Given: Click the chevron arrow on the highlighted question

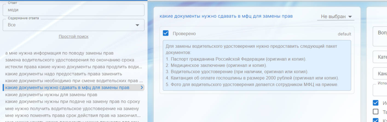Looking at the screenshot, I should (141, 88).
